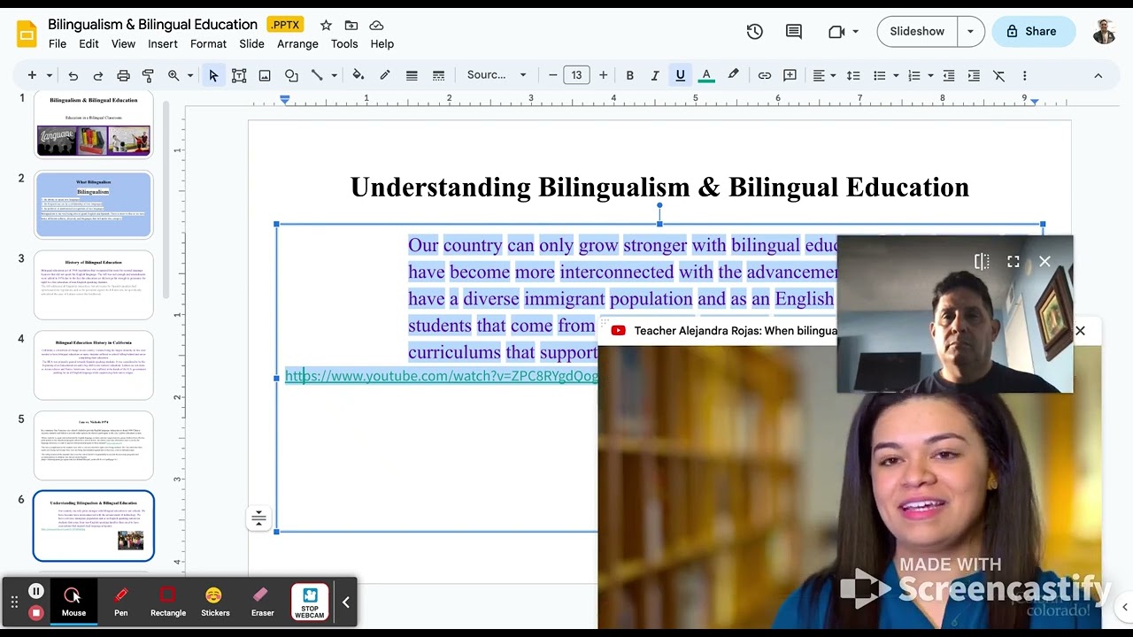Click the Move to folder icon
The height and width of the screenshot is (637, 1133).
tap(351, 25)
